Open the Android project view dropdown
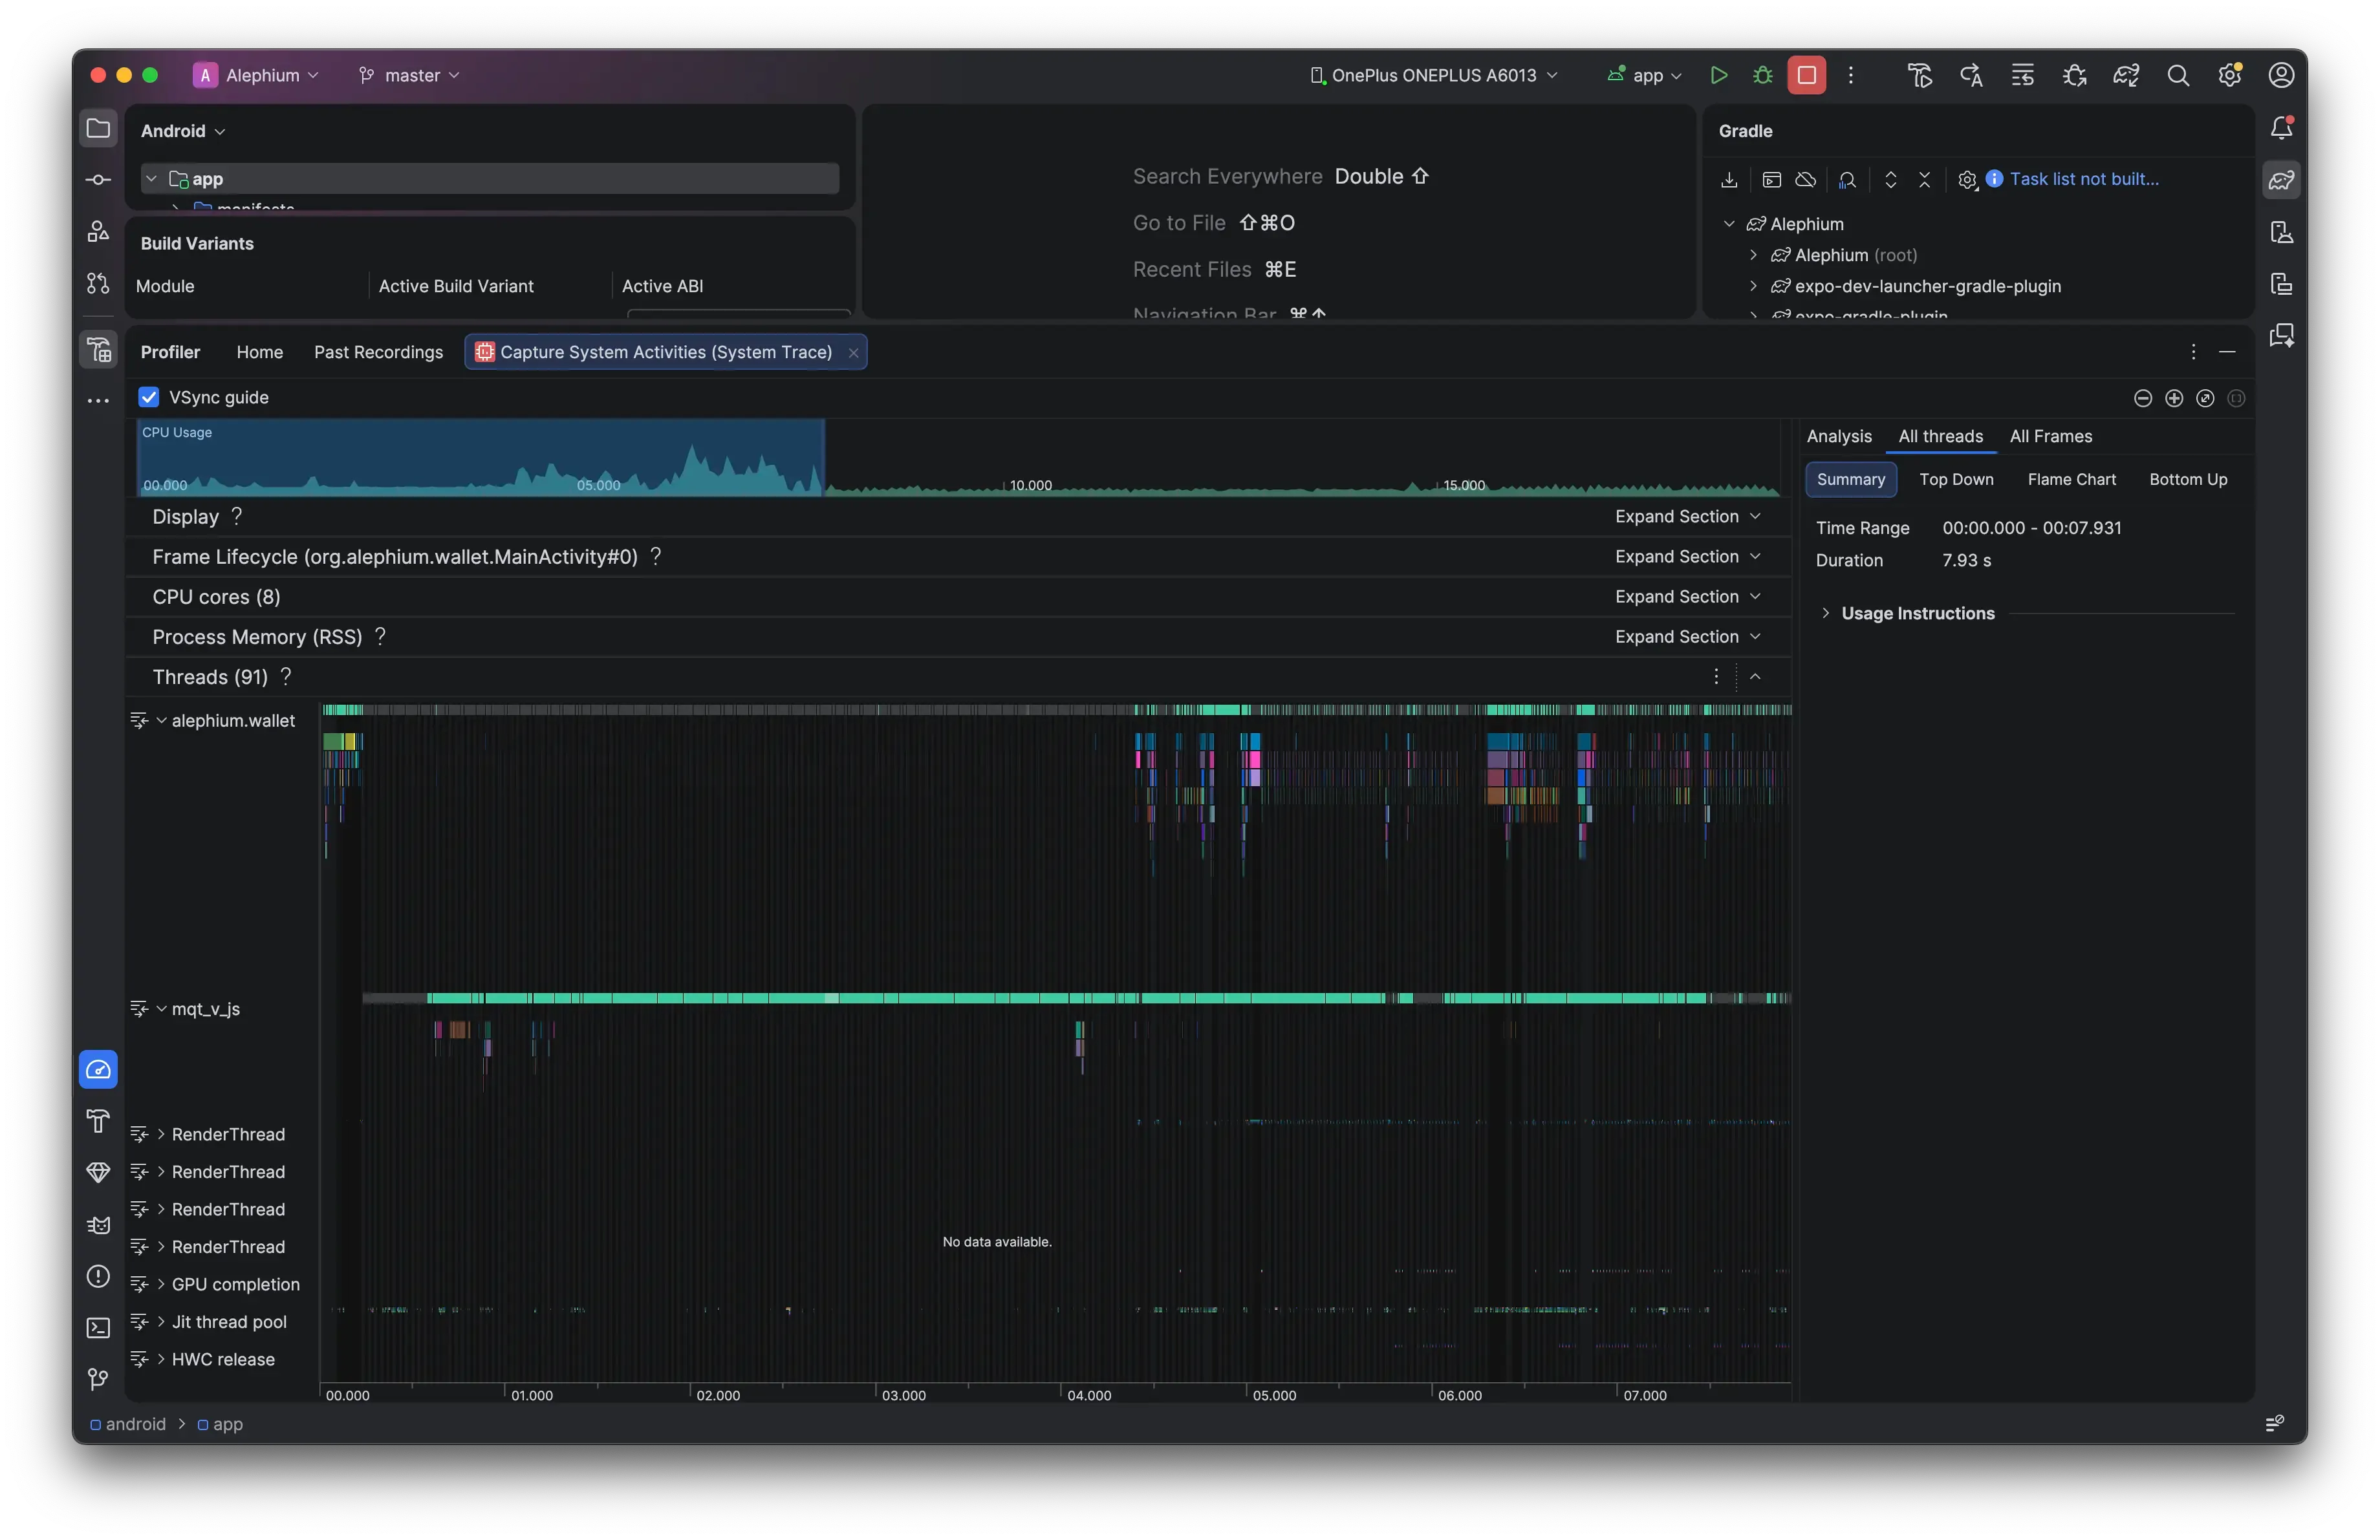2380x1540 pixels. point(183,131)
